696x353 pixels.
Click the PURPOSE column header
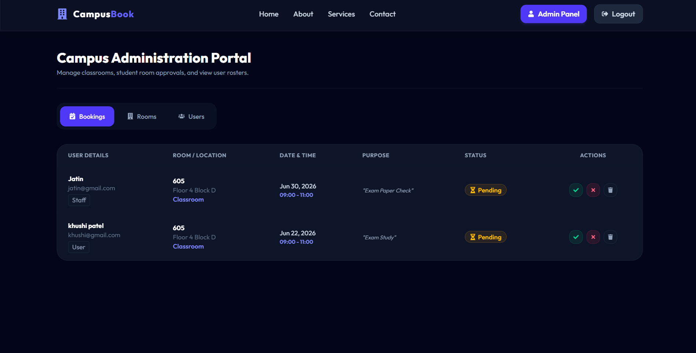click(376, 155)
